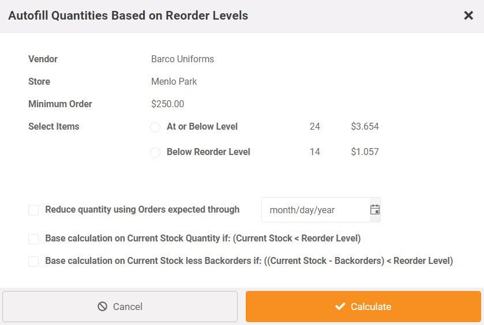Check Base calculation on Current Stock less Backorders
The image size is (484, 325).
[x=33, y=262]
